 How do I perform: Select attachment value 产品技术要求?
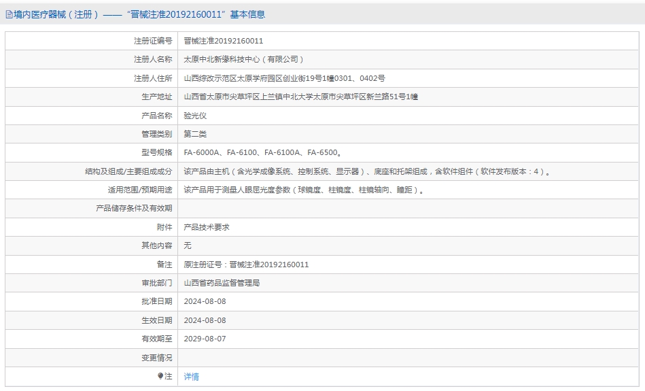207,227
